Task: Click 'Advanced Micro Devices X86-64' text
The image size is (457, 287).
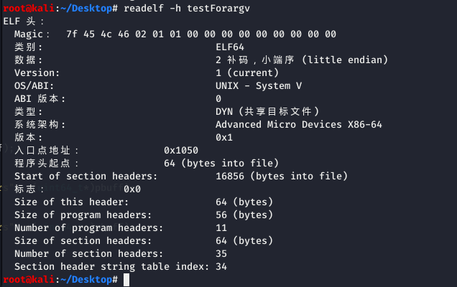Action: 299,124
